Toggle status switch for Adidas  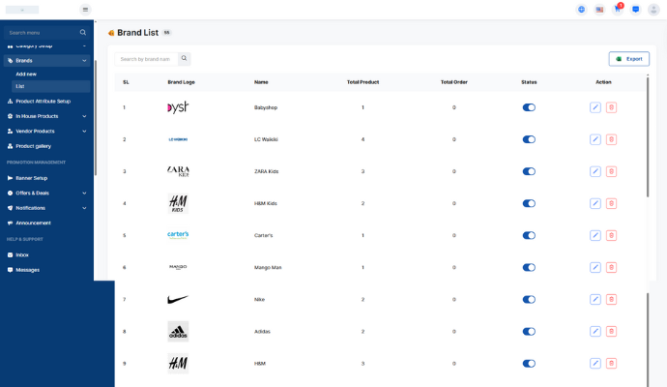point(529,332)
